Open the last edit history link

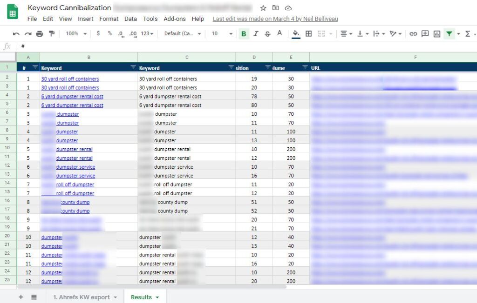click(x=275, y=19)
